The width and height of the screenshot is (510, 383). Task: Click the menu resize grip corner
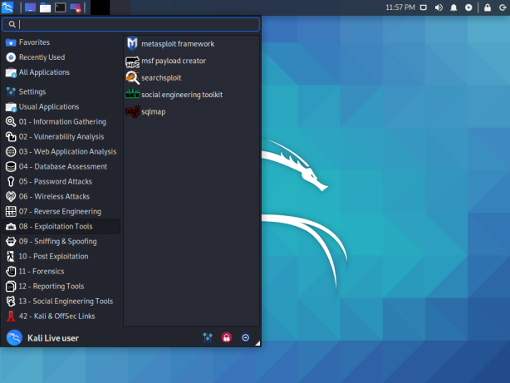pos(257,343)
